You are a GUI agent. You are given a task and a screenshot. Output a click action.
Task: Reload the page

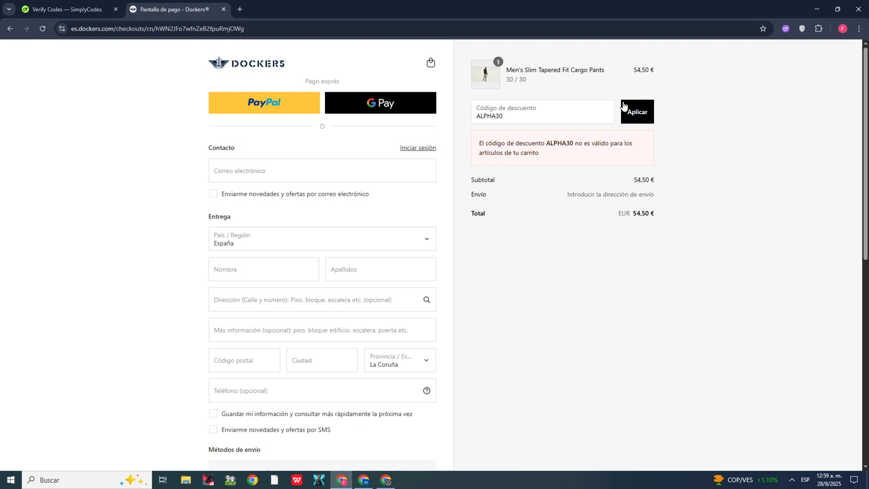tap(42, 28)
